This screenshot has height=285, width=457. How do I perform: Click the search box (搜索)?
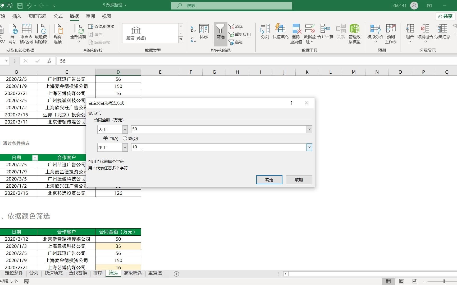(232, 6)
